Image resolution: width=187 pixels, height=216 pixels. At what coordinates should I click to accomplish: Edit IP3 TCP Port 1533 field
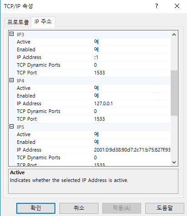132,73
